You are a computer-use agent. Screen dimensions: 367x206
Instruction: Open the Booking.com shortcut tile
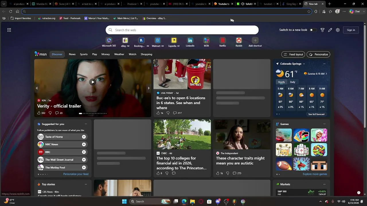(141, 42)
